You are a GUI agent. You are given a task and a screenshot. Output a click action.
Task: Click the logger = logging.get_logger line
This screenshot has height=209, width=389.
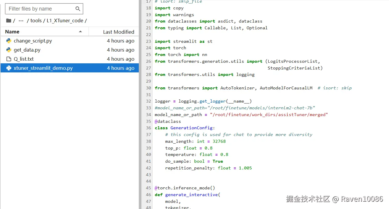pyautogui.click(x=203, y=101)
